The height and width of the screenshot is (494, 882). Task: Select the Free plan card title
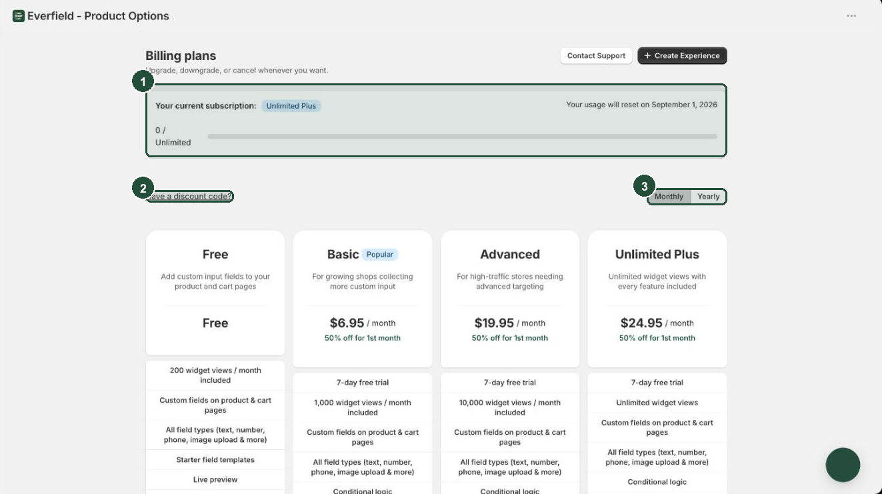click(215, 255)
